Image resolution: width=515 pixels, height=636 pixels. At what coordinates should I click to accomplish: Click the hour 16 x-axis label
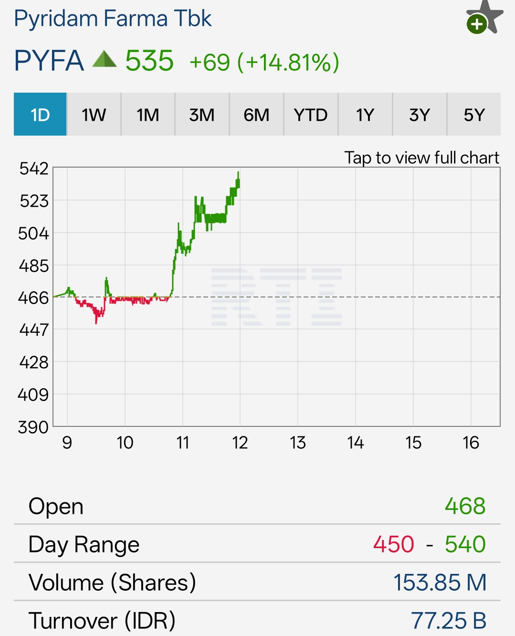pyautogui.click(x=471, y=443)
